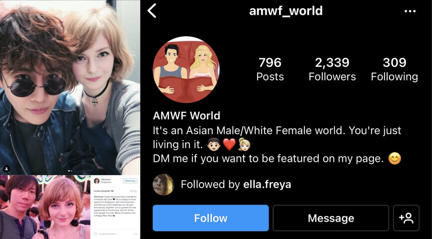This screenshot has width=432, height=239.
Task: Open the Message button
Action: [331, 218]
